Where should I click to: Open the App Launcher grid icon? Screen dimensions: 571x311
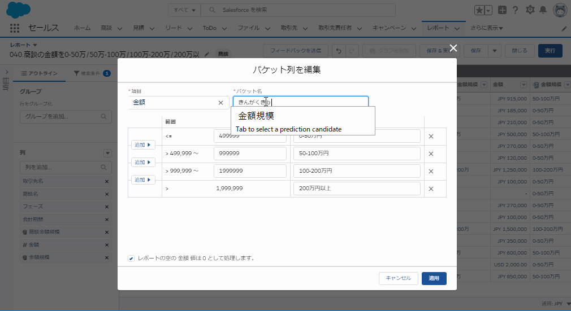click(15, 28)
